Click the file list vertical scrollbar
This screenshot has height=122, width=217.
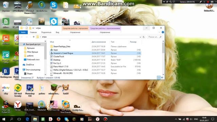[x=163, y=48]
